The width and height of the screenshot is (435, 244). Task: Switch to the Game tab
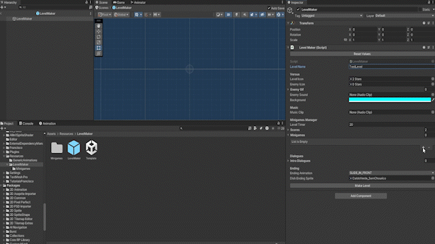pyautogui.click(x=119, y=2)
